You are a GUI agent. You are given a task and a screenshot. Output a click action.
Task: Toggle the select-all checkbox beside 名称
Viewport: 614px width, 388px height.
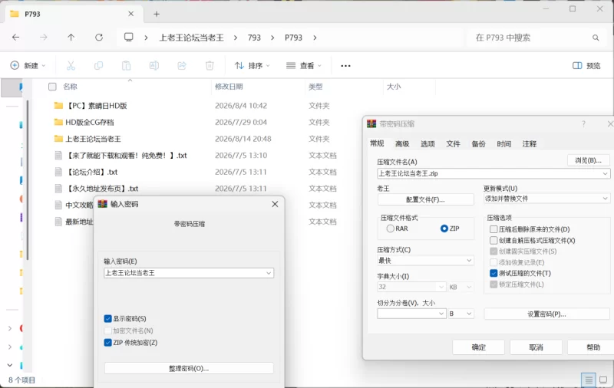click(52, 87)
